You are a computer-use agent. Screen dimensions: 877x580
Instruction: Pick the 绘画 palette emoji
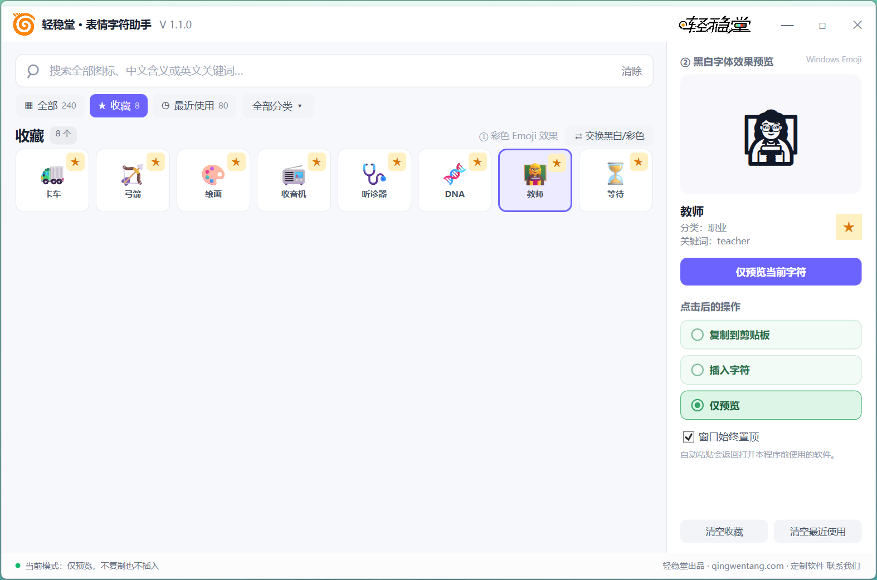pyautogui.click(x=213, y=180)
